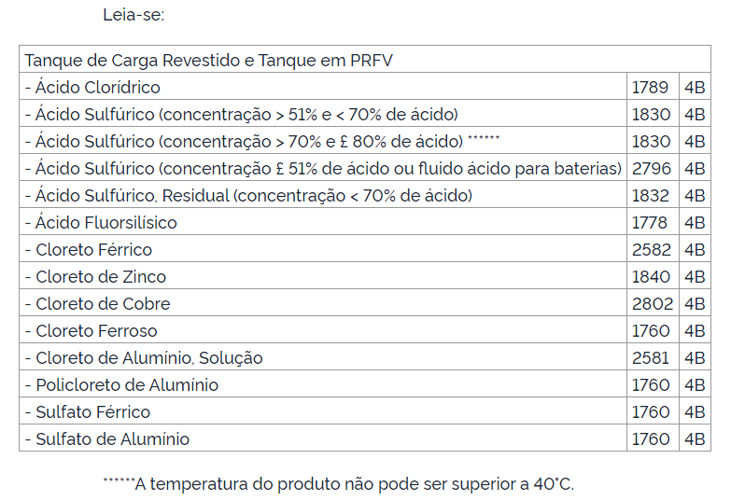Select the "Cloreto Ferroso" row label
The width and height of the screenshot is (731, 501).
tap(91, 331)
